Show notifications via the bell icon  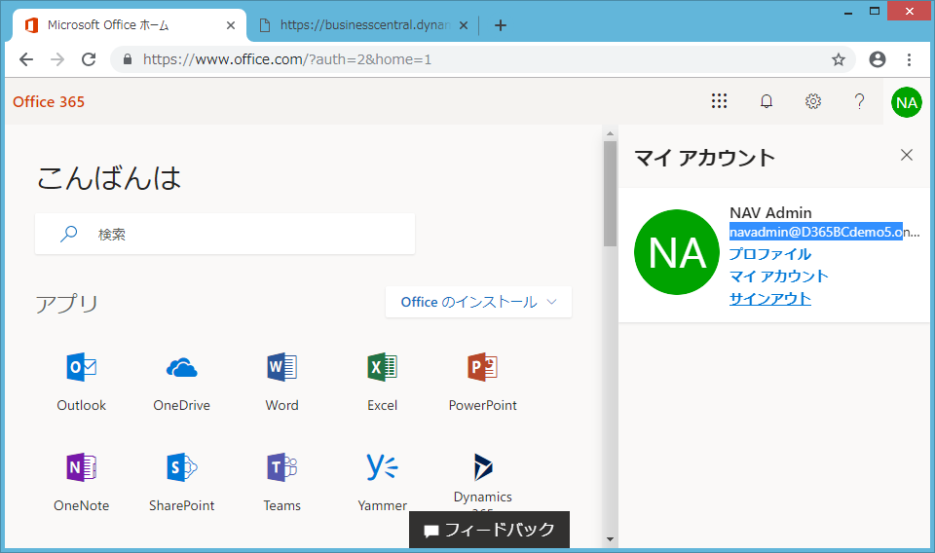(767, 101)
